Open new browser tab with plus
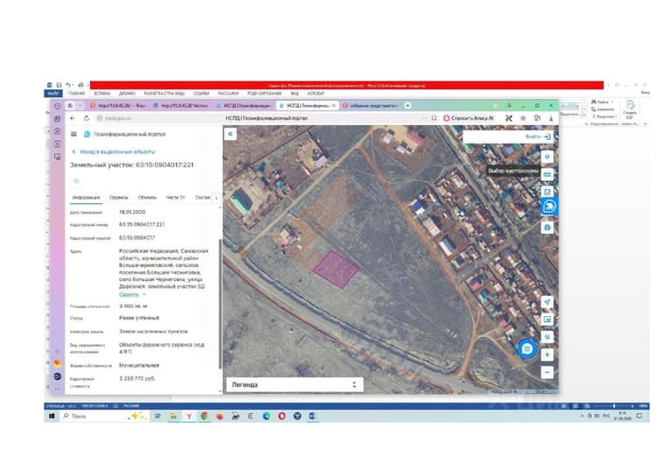The width and height of the screenshot is (656, 464). tap(408, 106)
